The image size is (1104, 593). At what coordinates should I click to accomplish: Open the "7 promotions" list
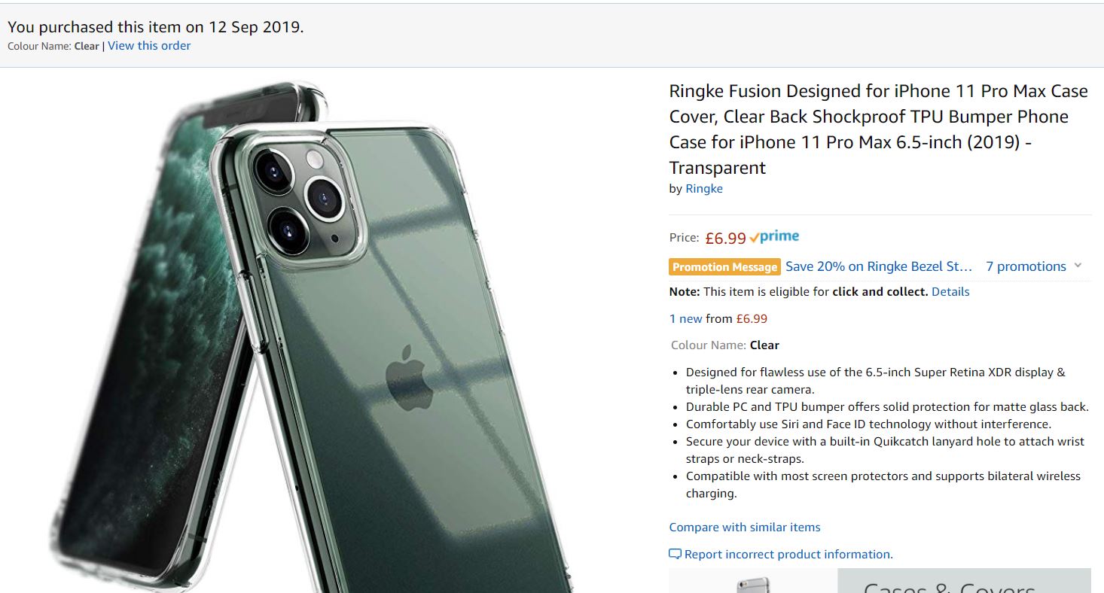(x=1026, y=266)
